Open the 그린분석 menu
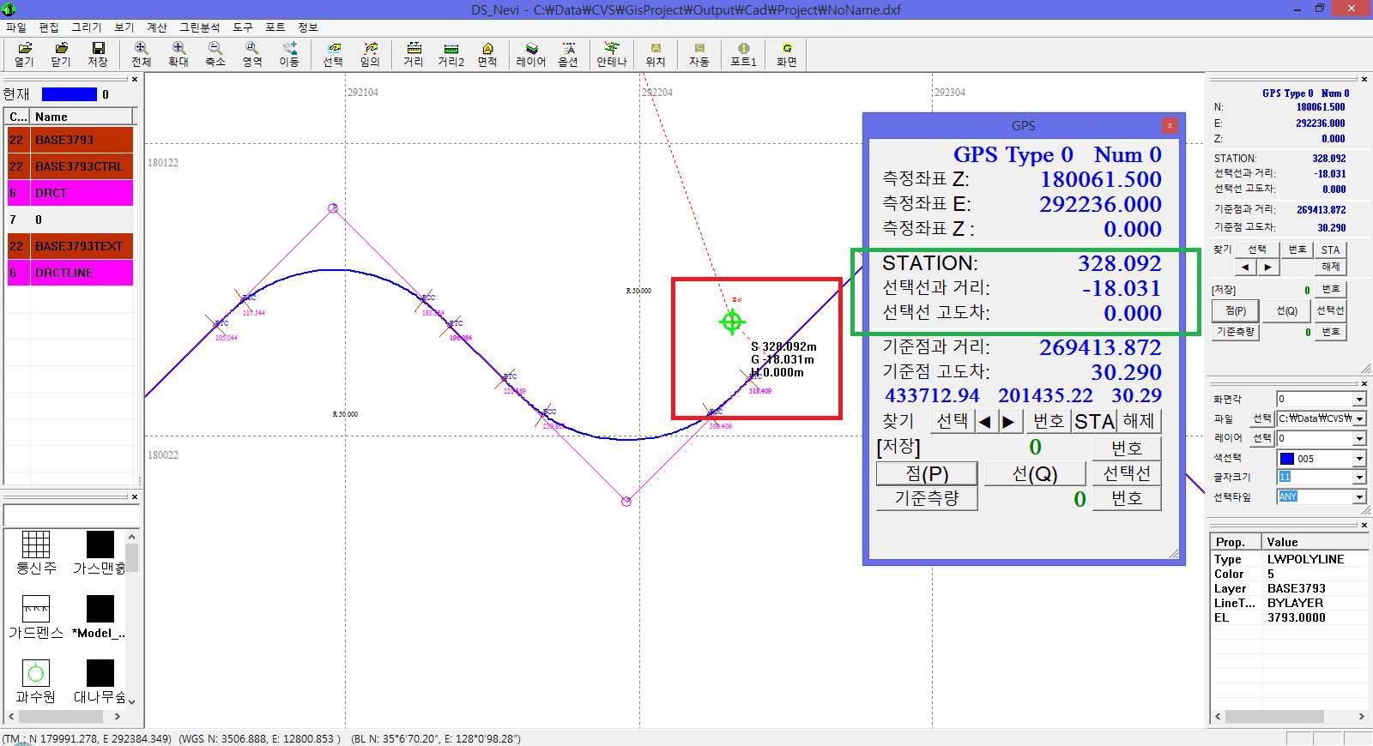 [199, 27]
